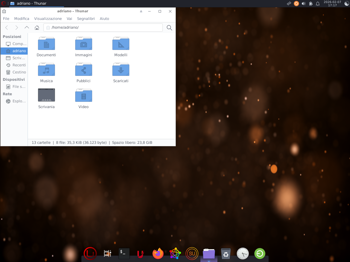Image resolution: width=350 pixels, height=262 pixels.
Task: Click the home directory toolbar icon
Action: (x=37, y=28)
